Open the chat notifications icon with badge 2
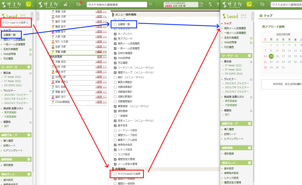 click(x=78, y=5)
